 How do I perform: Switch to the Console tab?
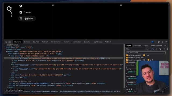pos(27,42)
